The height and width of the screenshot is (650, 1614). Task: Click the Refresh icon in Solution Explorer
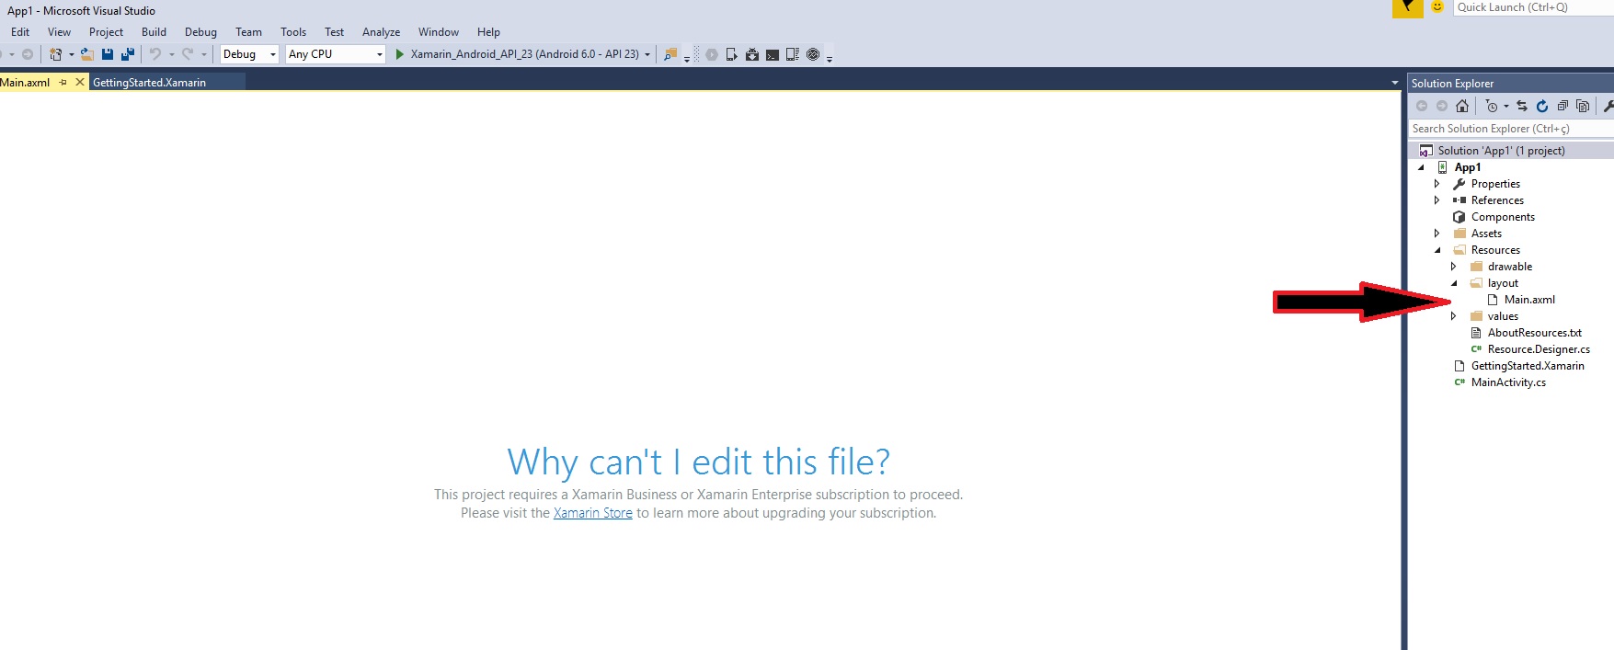tap(1542, 106)
